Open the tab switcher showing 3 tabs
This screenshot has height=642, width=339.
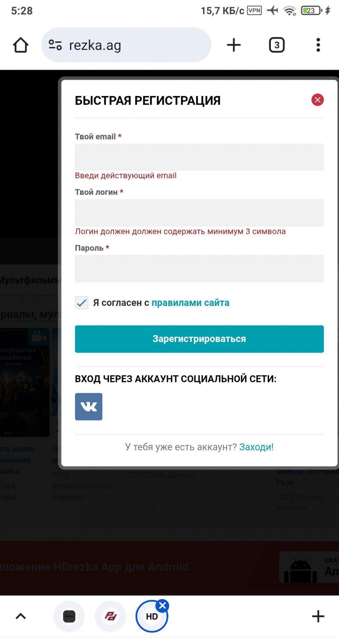277,45
